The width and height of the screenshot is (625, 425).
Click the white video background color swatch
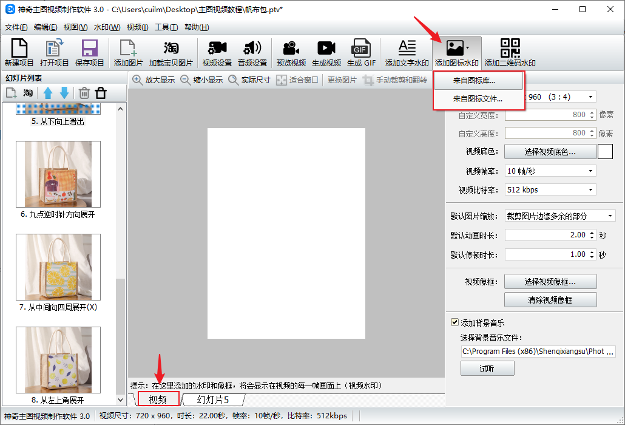[605, 151]
